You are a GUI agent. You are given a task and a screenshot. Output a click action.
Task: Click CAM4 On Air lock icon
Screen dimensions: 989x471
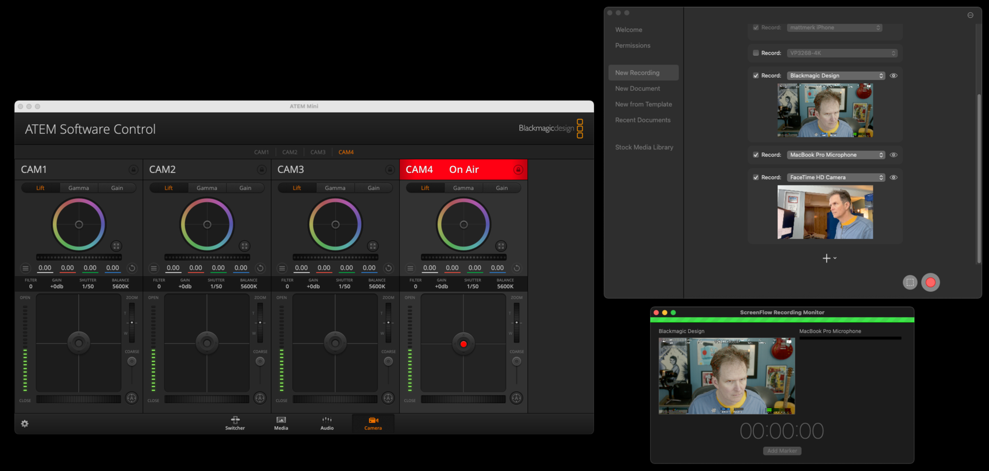pyautogui.click(x=518, y=169)
